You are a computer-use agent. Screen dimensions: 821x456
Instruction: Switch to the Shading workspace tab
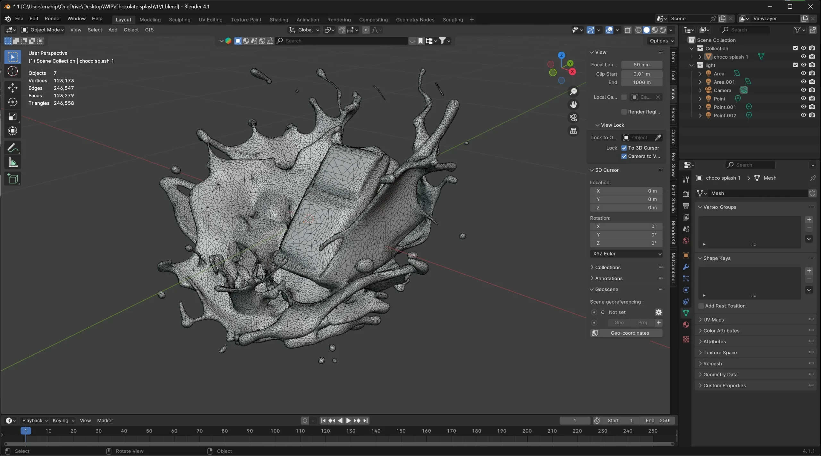(278, 20)
